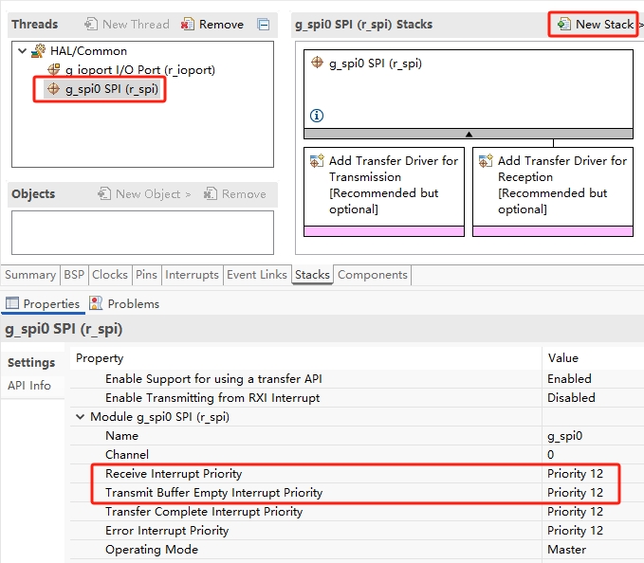Click the New Stack button
The image size is (644, 563).
point(596,25)
